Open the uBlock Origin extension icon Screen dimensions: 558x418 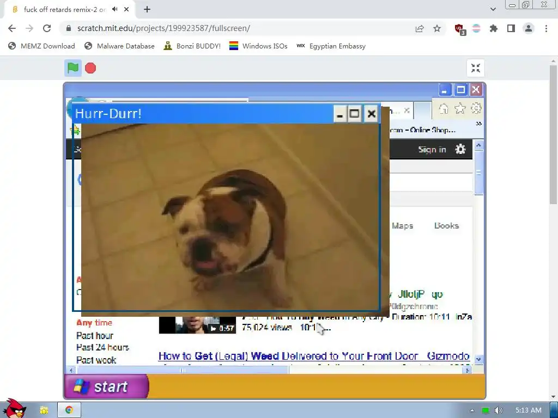coord(460,29)
